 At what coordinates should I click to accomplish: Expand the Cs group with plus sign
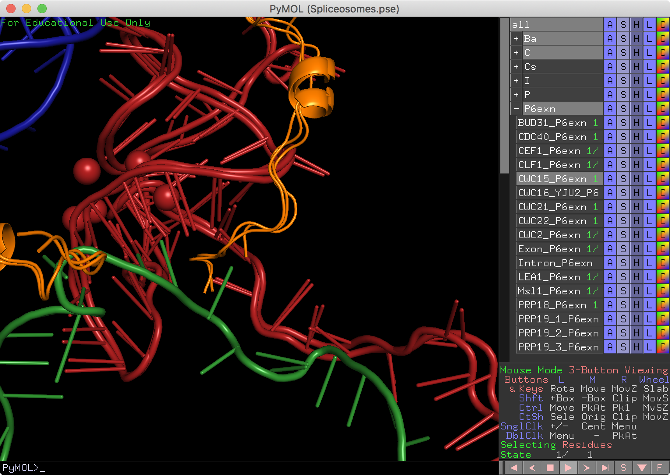(516, 67)
